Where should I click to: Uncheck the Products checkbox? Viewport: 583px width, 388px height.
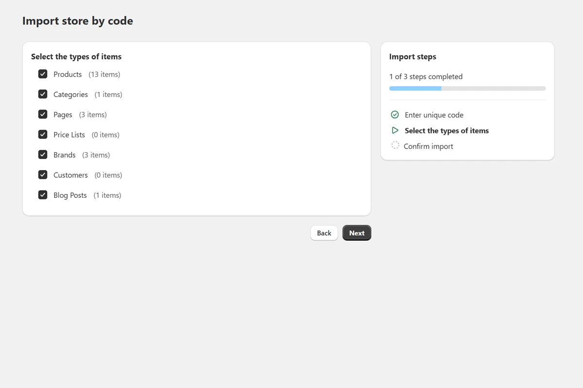(x=43, y=74)
